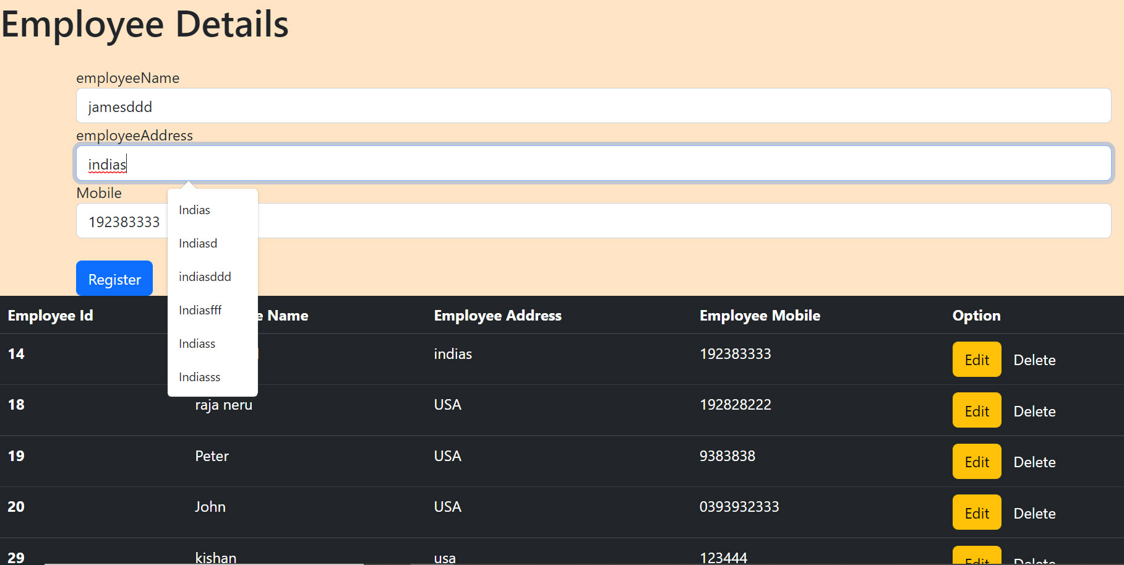Click the USA address in raja neru's row
Screen dimensions: 1124x565
point(447,405)
